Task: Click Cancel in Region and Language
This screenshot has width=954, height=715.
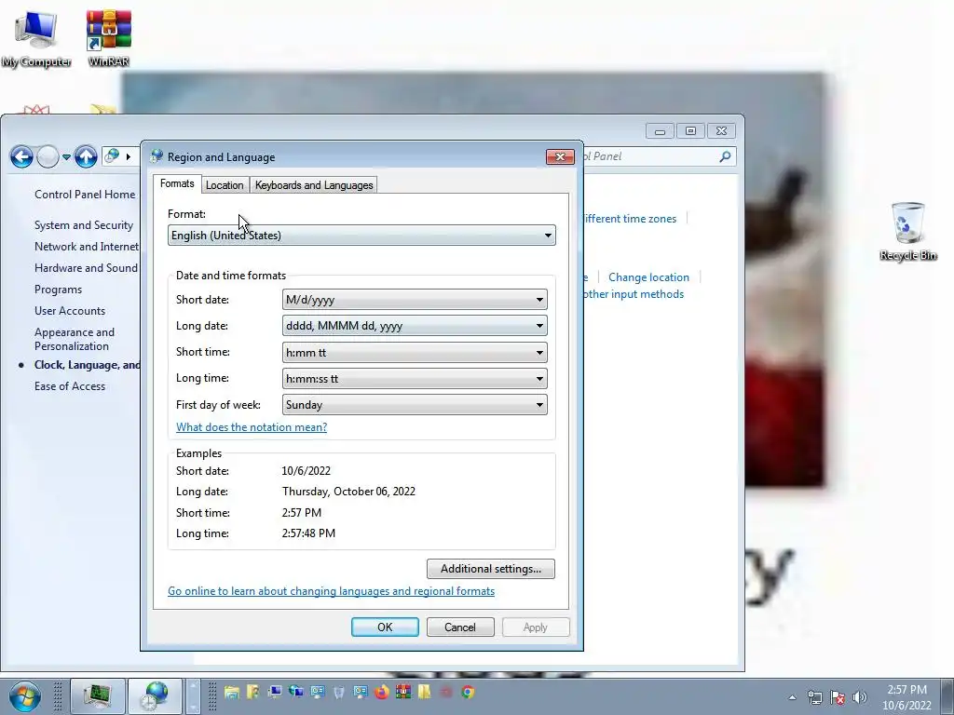Action: (460, 627)
